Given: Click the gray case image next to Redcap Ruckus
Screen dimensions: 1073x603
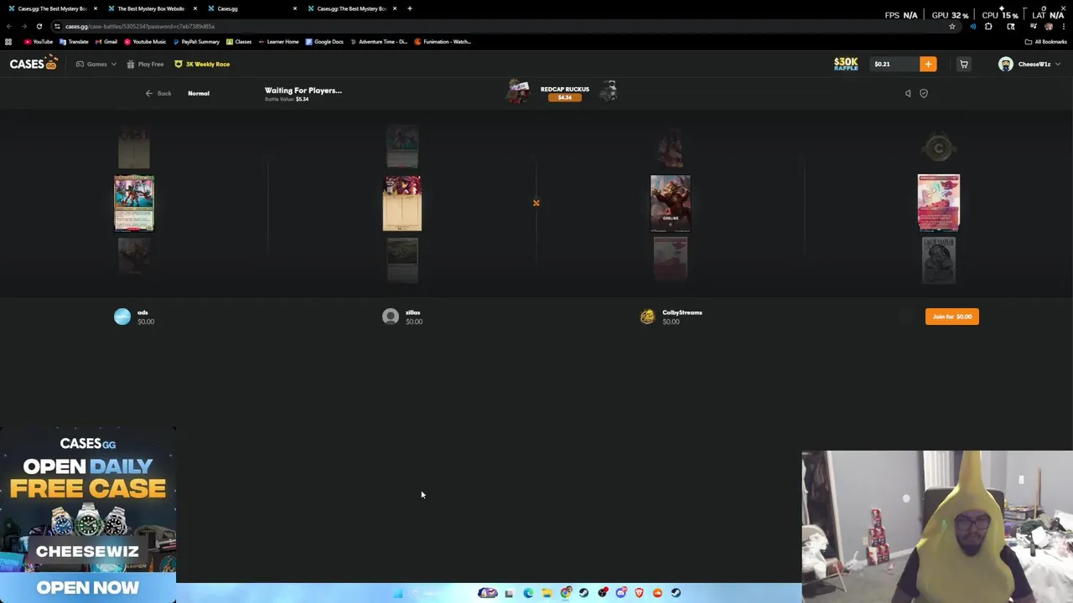Looking at the screenshot, I should pos(609,91).
